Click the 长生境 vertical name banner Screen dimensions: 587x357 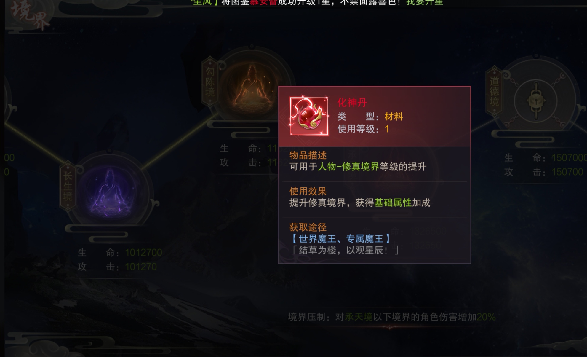coord(68,186)
